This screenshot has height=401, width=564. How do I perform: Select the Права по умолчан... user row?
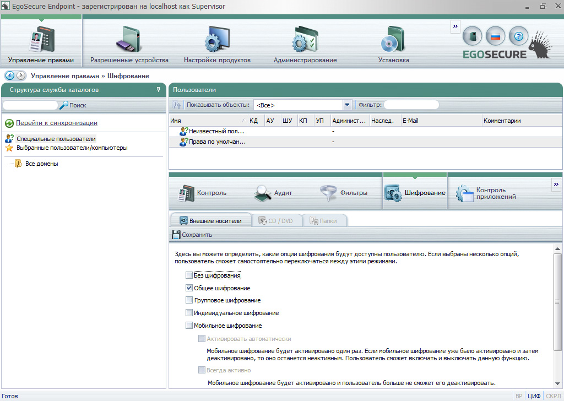pos(366,142)
